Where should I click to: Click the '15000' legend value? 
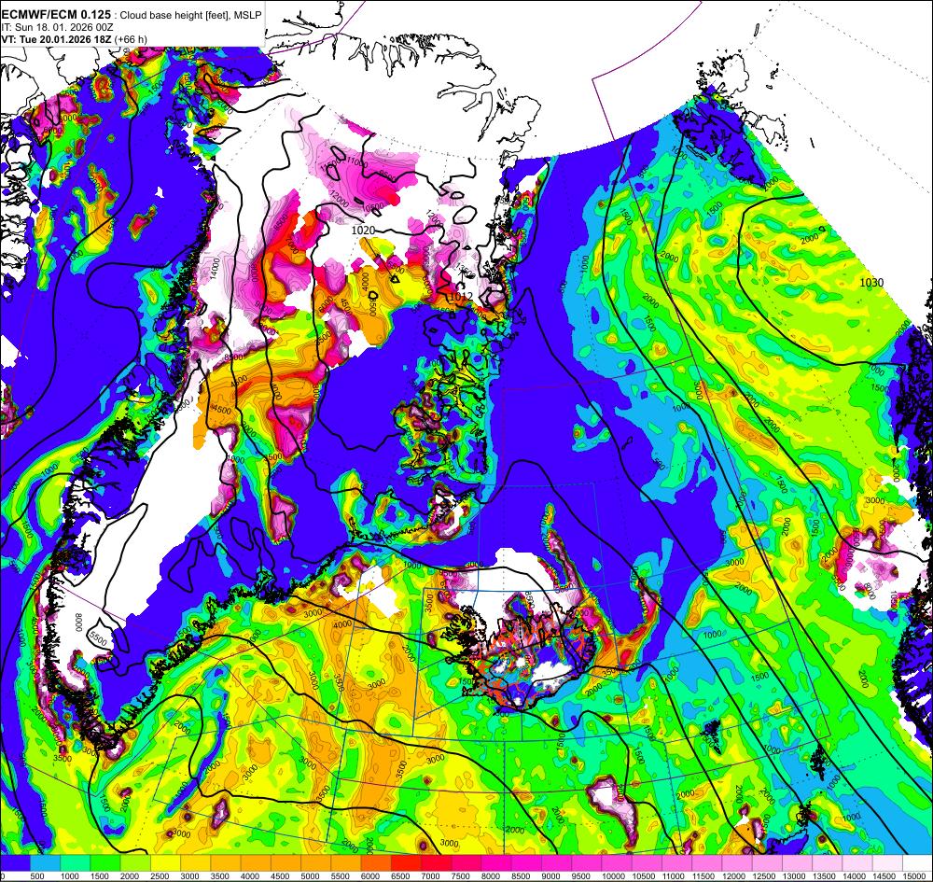(x=914, y=876)
